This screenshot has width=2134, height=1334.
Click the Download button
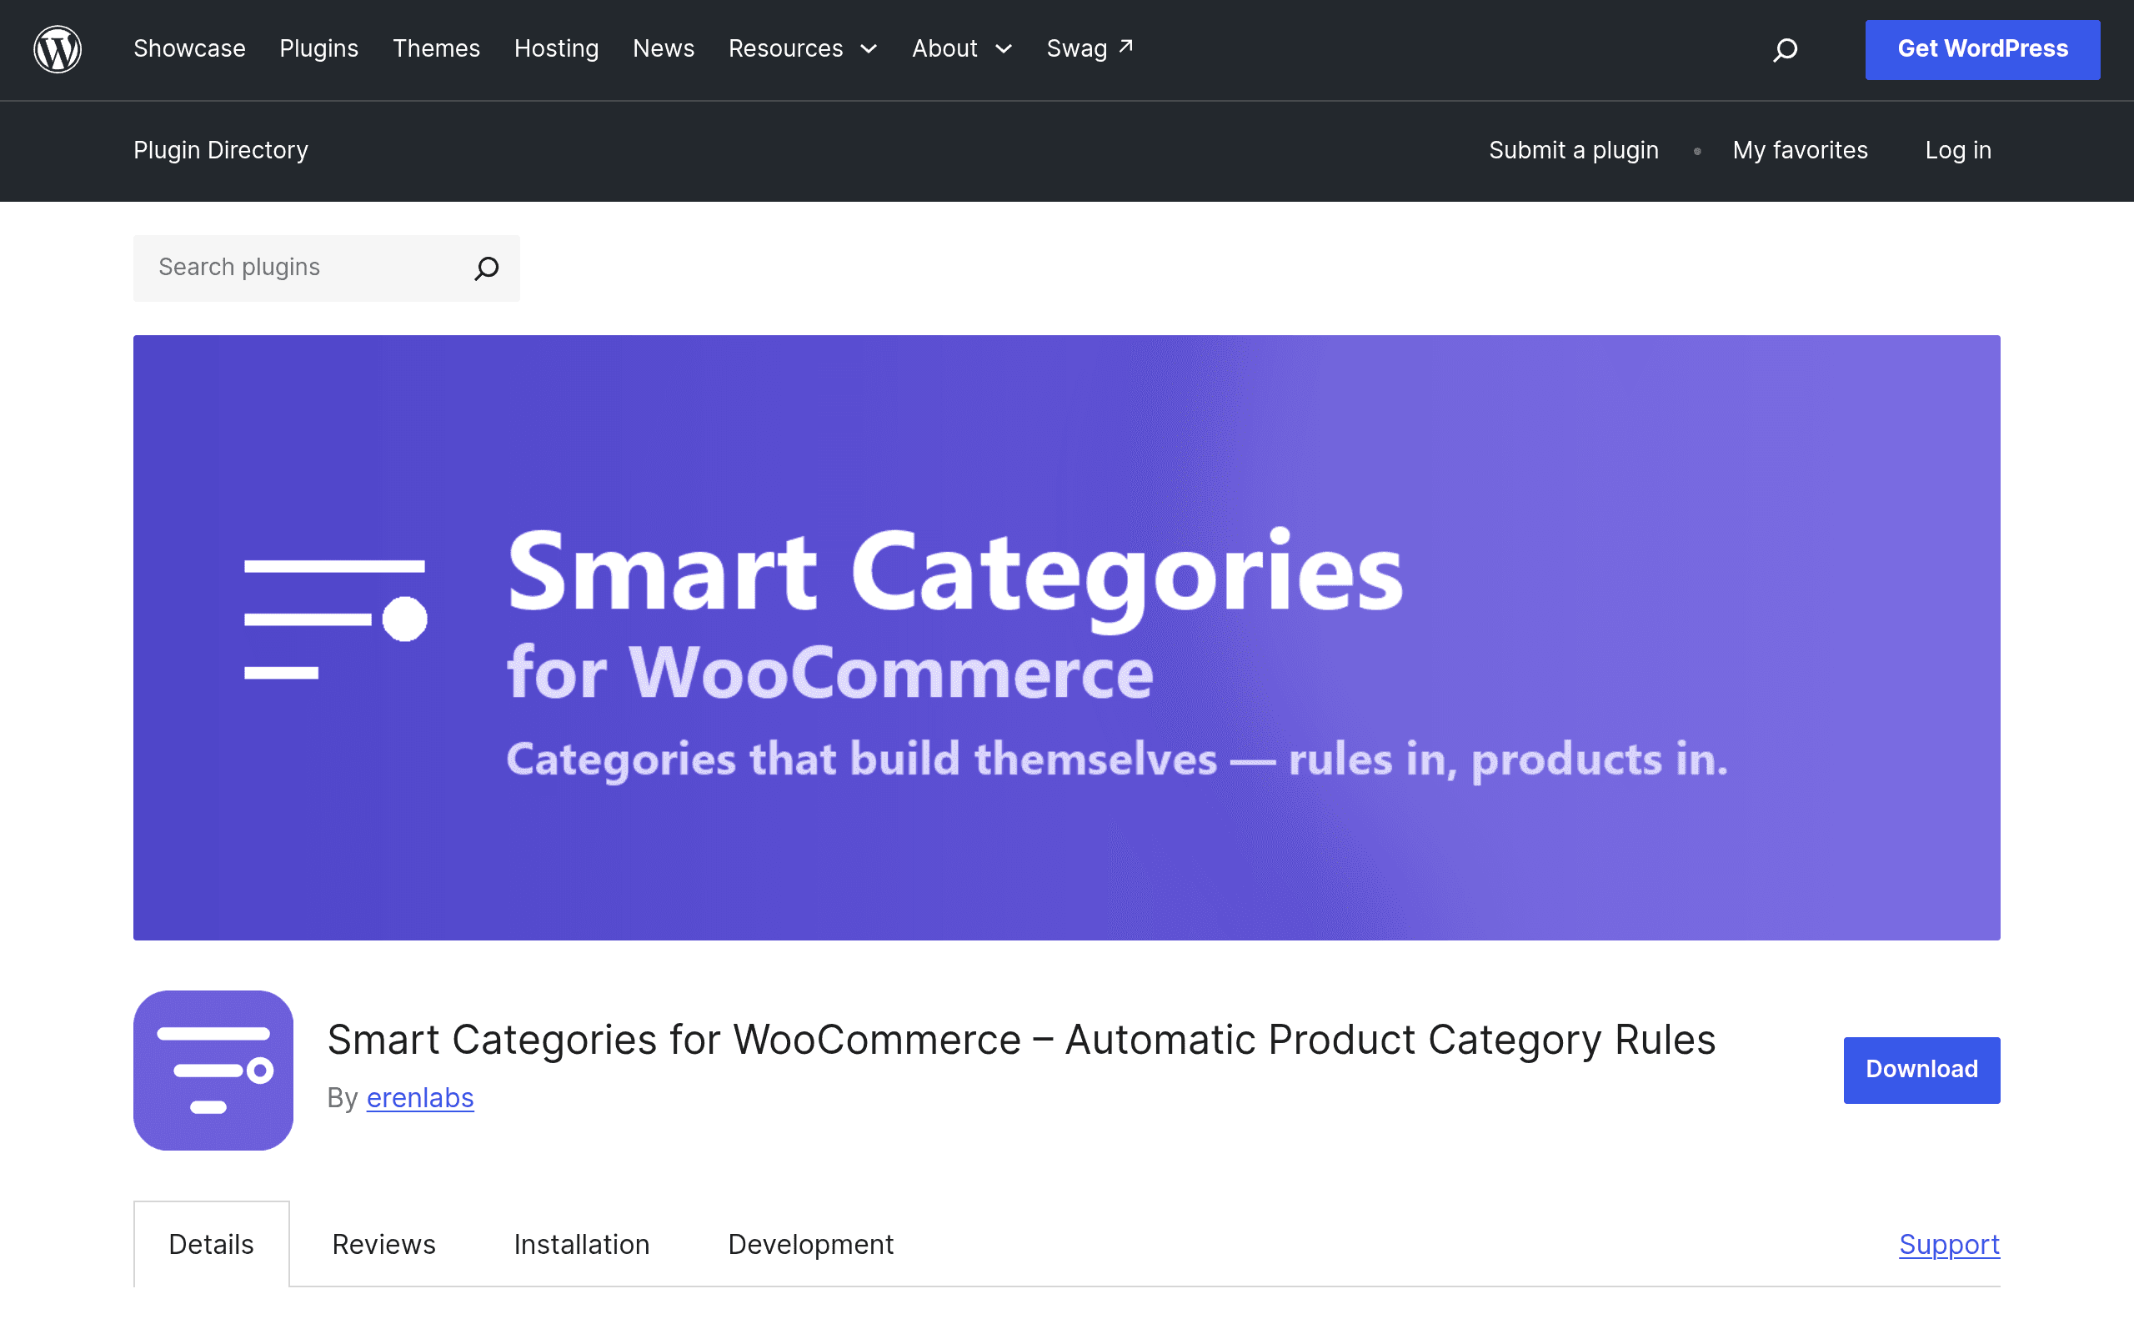pyautogui.click(x=1921, y=1071)
